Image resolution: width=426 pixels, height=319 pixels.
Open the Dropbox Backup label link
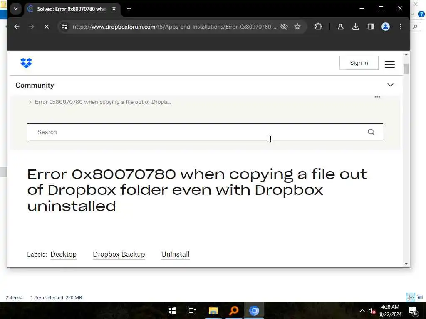point(119,255)
